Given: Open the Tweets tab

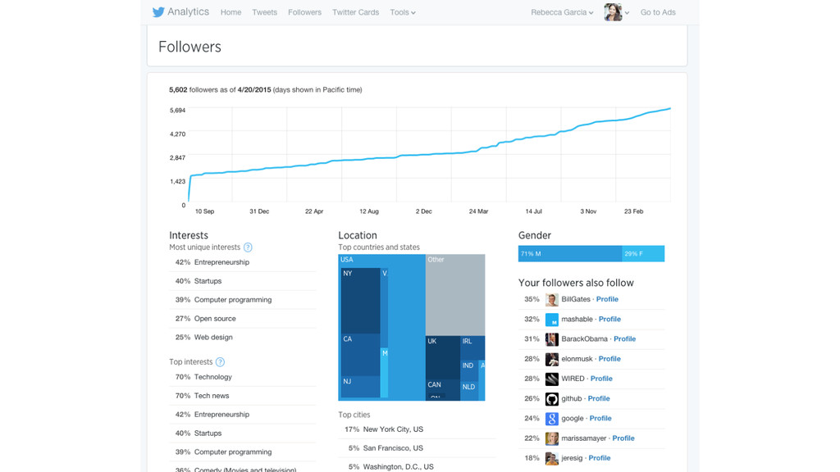Looking at the screenshot, I should [265, 12].
